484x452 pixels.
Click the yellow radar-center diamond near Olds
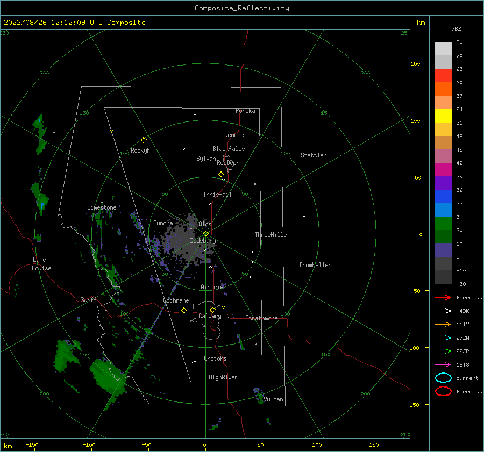pyautogui.click(x=205, y=234)
